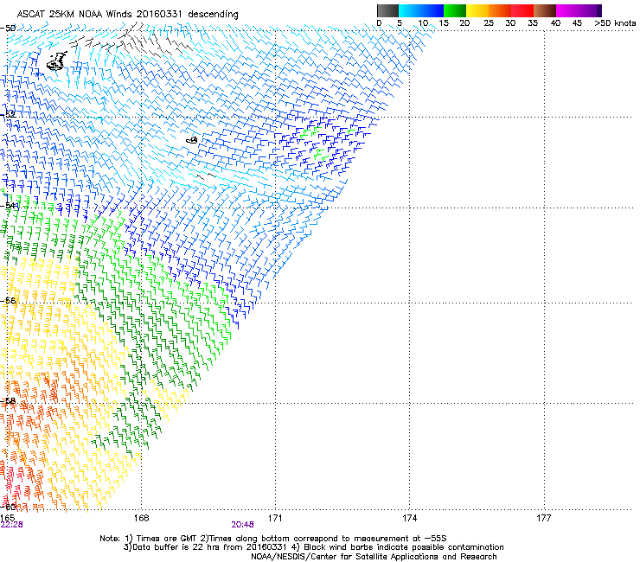Click the larger island outline near latitude -51
Viewport: 640px width, 562px height.
point(57,61)
